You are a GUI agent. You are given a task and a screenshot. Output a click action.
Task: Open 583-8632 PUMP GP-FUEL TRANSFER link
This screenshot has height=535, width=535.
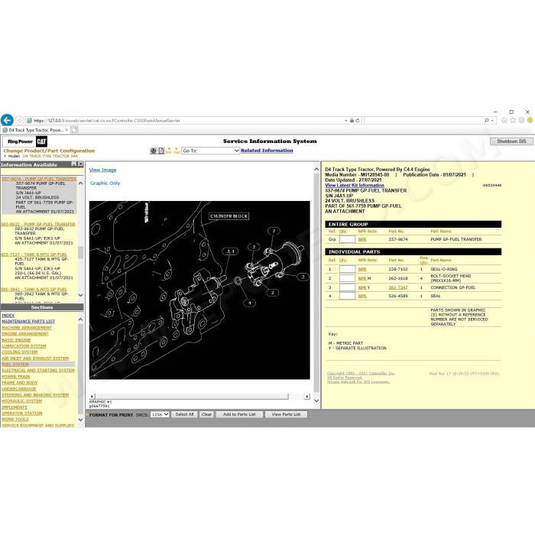click(38, 224)
